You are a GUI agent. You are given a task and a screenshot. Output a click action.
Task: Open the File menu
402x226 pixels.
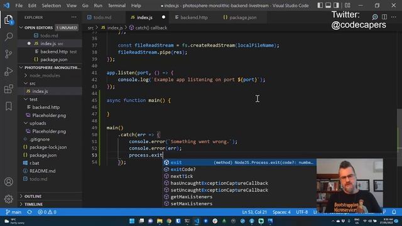tap(19, 6)
